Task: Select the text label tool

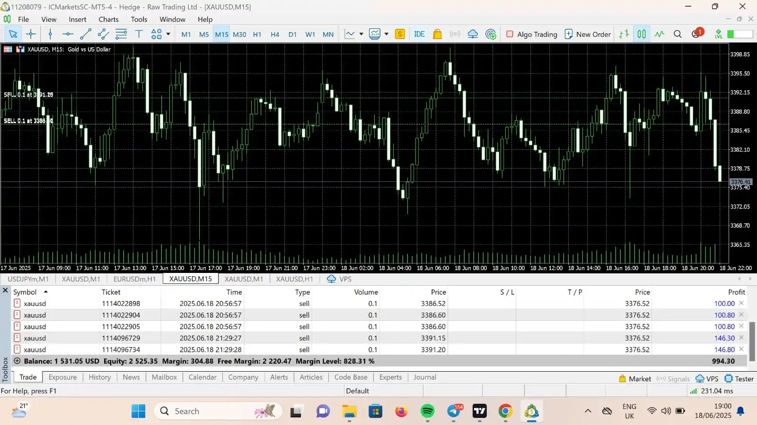Action: click(x=139, y=34)
